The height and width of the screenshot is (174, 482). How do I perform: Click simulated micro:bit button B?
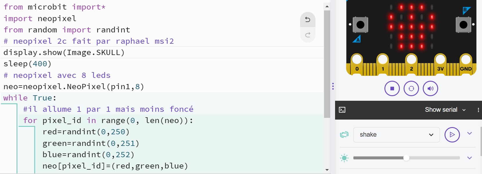click(x=463, y=25)
